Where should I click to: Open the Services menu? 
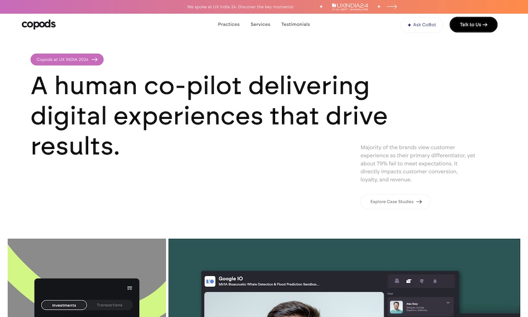tap(260, 24)
